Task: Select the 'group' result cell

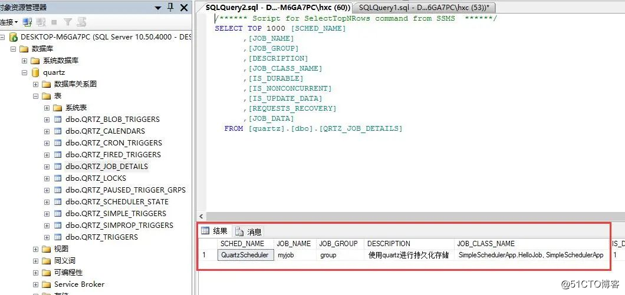Action: (x=340, y=255)
